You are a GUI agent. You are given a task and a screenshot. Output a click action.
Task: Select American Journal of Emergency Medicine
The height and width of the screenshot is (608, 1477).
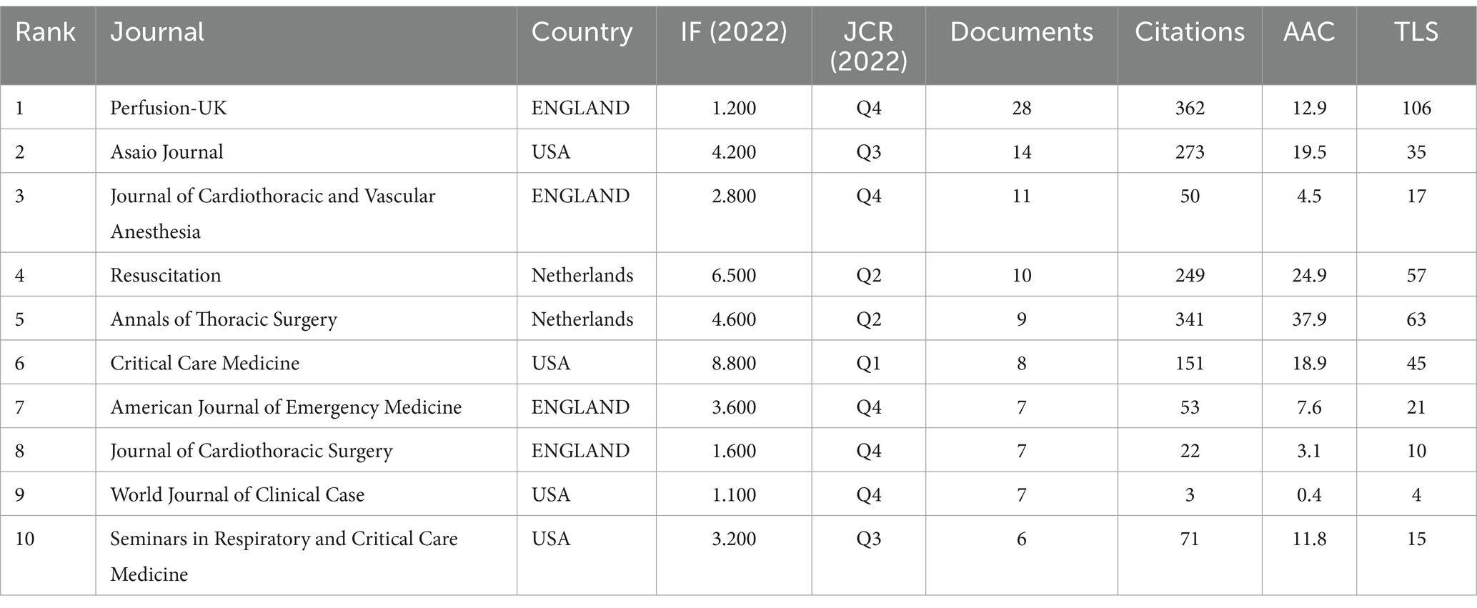(286, 407)
